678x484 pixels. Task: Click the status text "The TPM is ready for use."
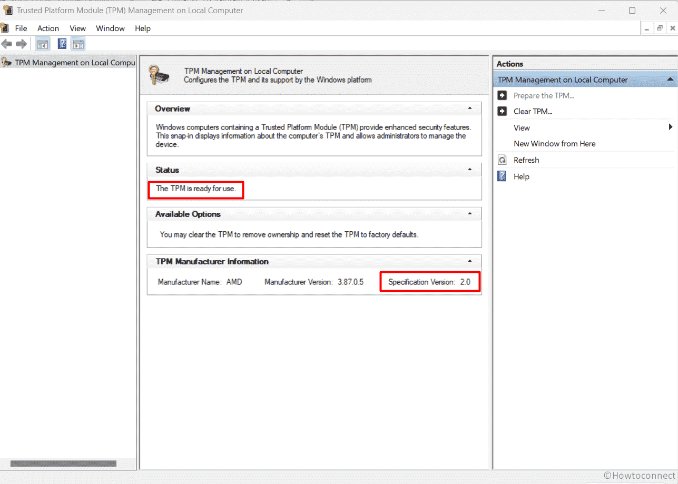196,189
